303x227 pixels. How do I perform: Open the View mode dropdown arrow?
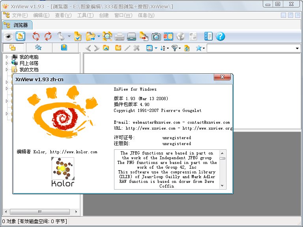(156, 48)
